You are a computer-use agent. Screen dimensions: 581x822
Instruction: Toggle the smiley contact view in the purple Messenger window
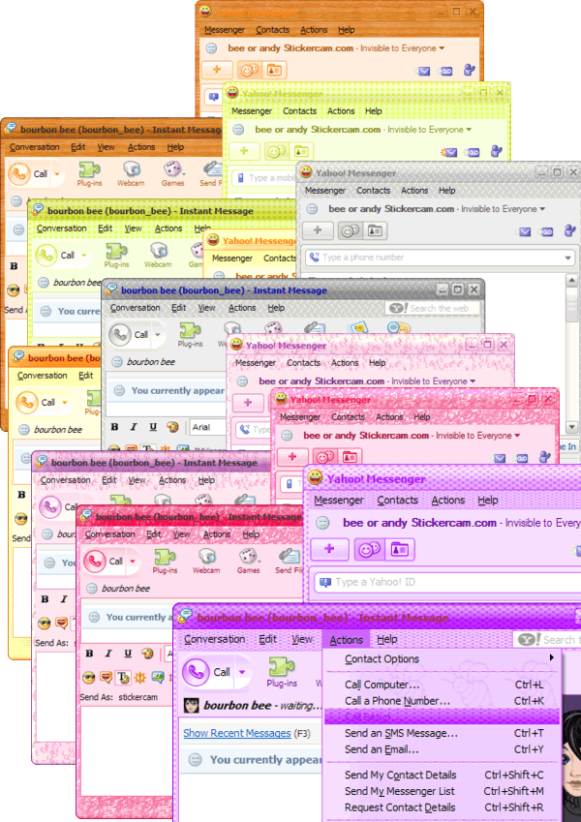[370, 549]
